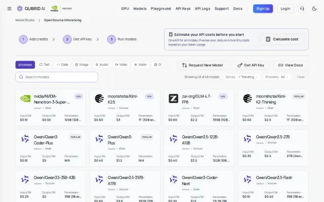The width and height of the screenshot is (324, 202).
Task: Open API Logs page
Action: point(202,9)
